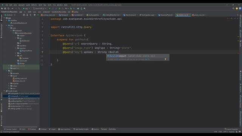Click the Collapse All icon in Project panel

(31, 15)
